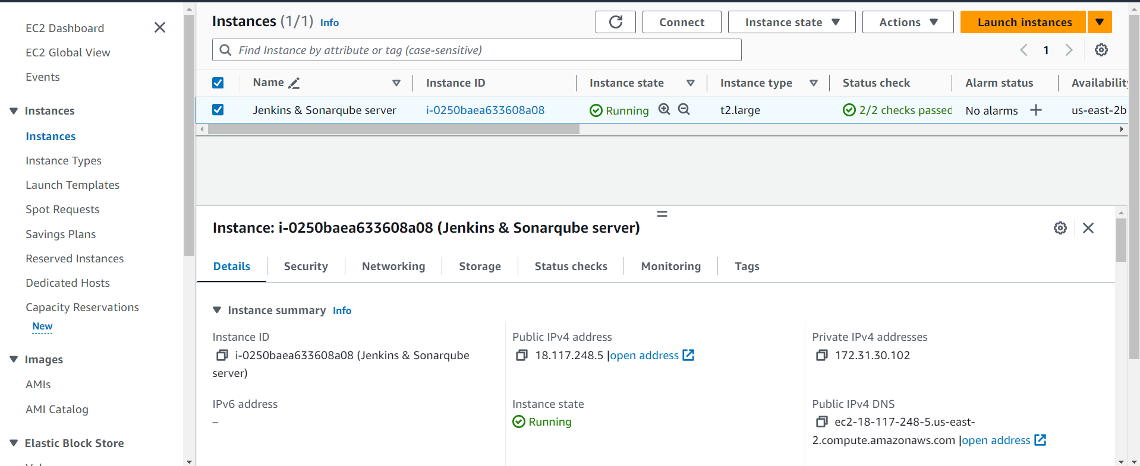Screen dimensions: 1140x466
Task: Go to next page of instances
Action: tap(1069, 50)
